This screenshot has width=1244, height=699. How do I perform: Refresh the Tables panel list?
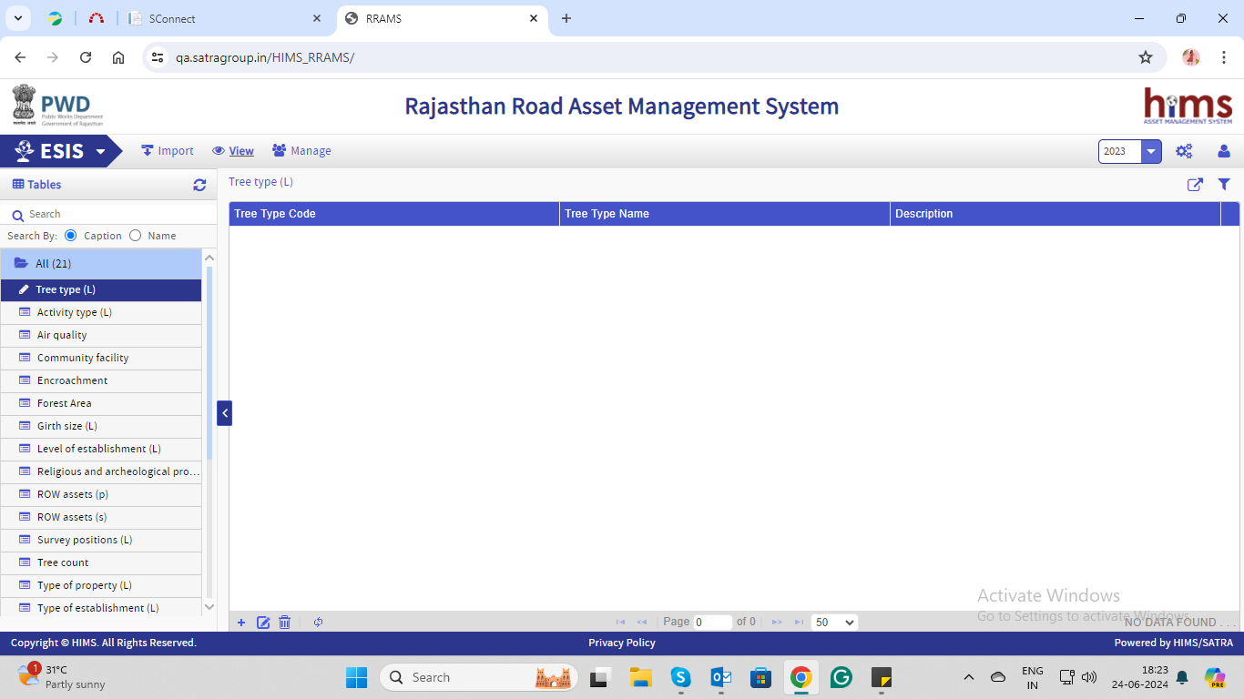199,185
